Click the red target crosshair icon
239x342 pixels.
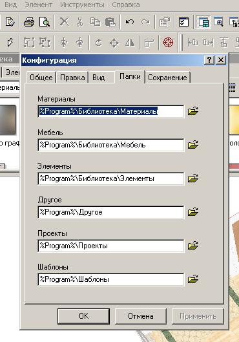pos(168,42)
